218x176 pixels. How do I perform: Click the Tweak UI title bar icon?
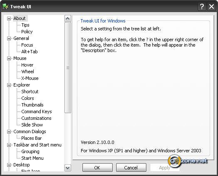pos(5,6)
